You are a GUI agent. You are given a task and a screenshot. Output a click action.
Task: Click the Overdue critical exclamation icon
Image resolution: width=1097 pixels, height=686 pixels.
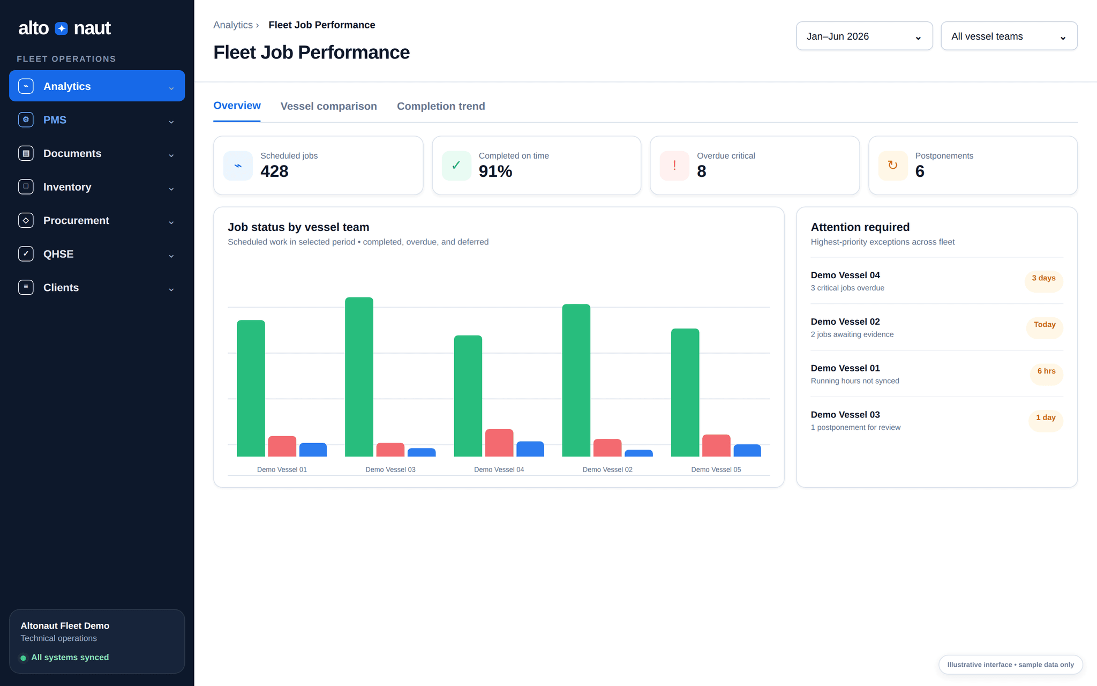coord(674,166)
